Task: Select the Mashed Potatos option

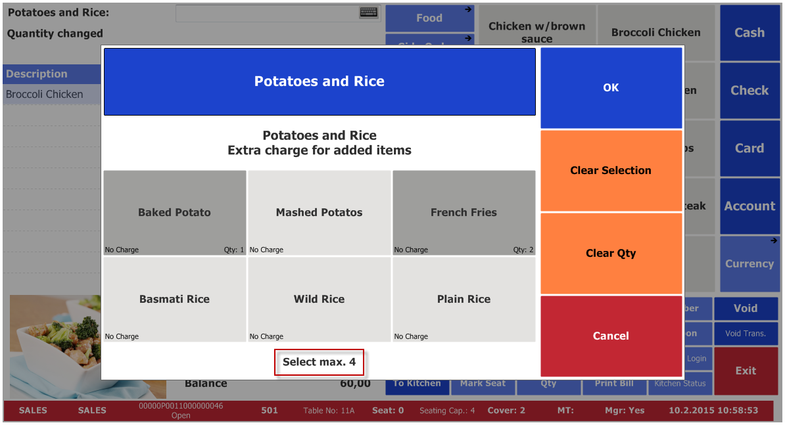Action: (x=319, y=212)
